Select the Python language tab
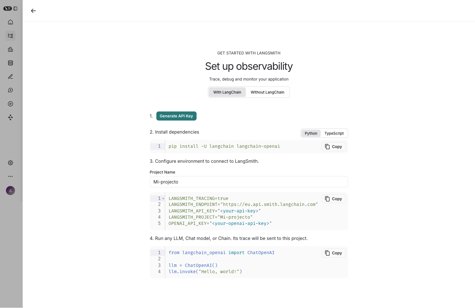 click(311, 133)
